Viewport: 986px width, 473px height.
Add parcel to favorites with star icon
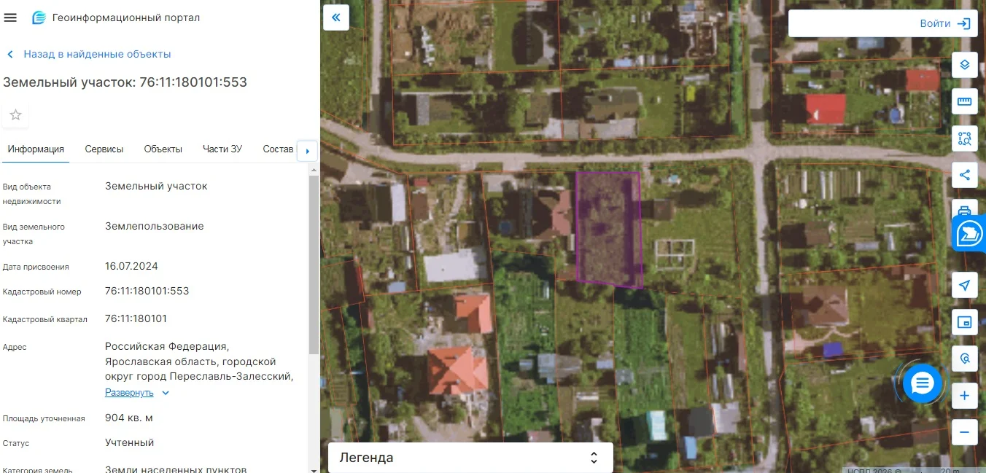[15, 115]
